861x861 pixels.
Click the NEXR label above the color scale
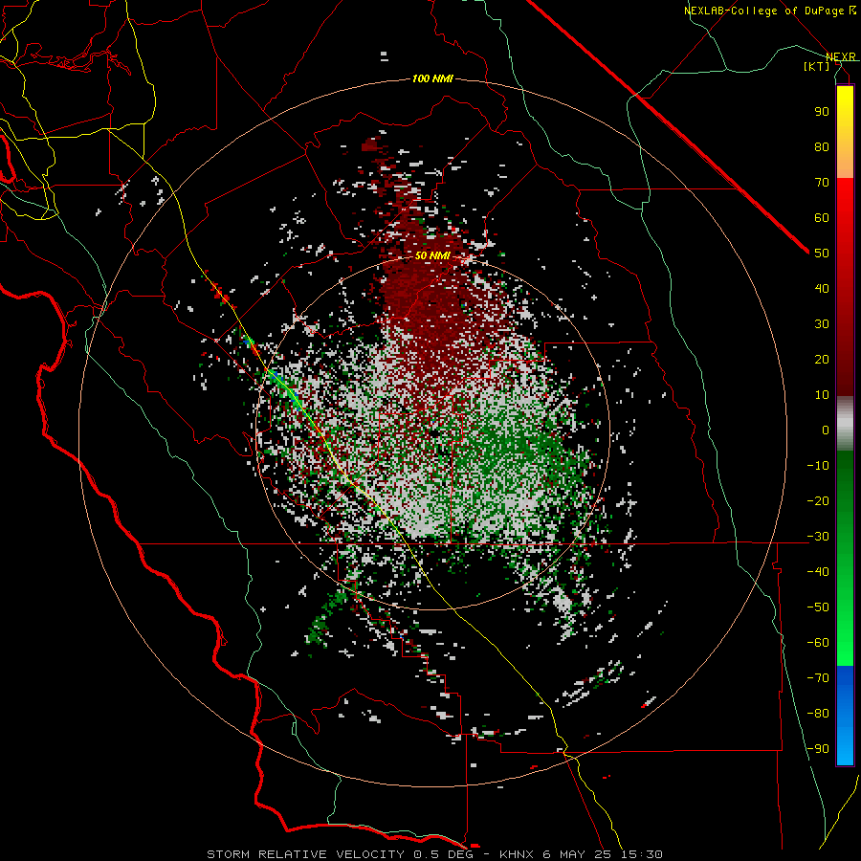tap(841, 57)
